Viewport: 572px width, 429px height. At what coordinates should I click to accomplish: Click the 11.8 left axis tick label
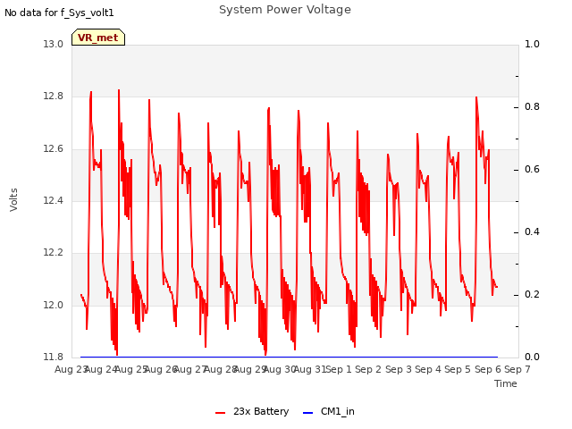(x=54, y=357)
